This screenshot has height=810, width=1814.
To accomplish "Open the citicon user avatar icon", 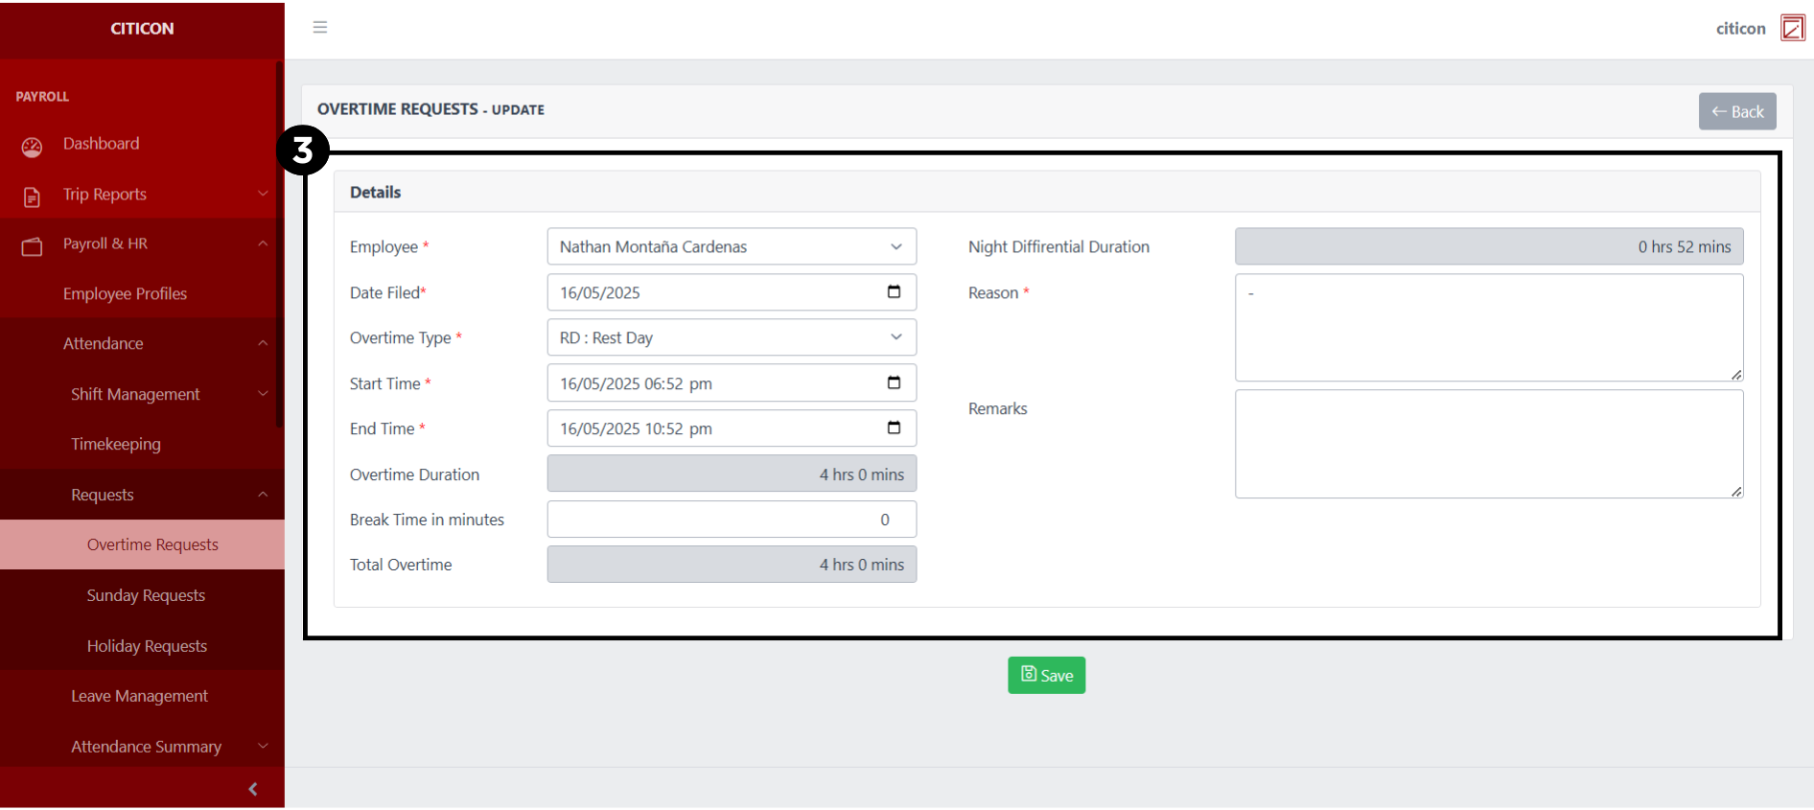I will (1792, 28).
